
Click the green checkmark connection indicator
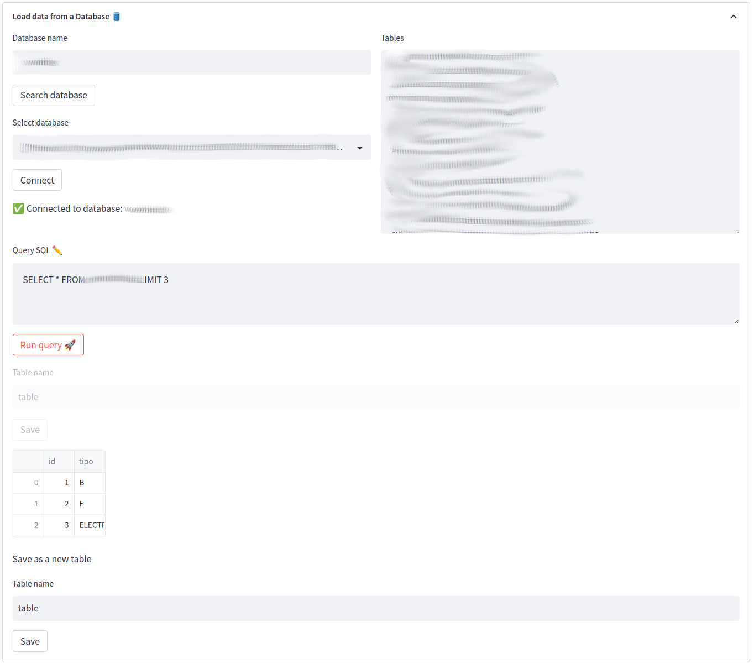pos(18,208)
